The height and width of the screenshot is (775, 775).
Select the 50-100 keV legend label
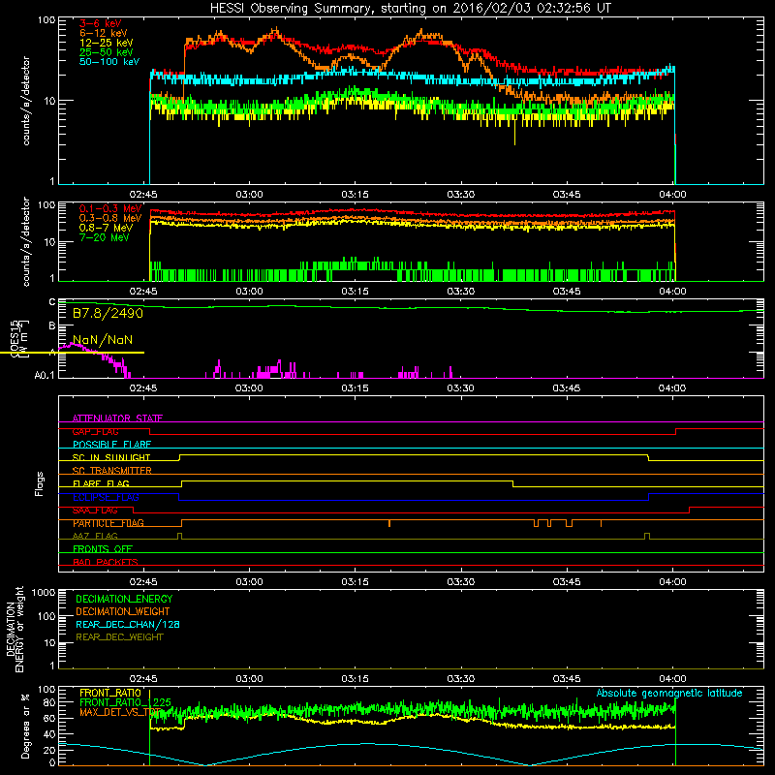(109, 62)
